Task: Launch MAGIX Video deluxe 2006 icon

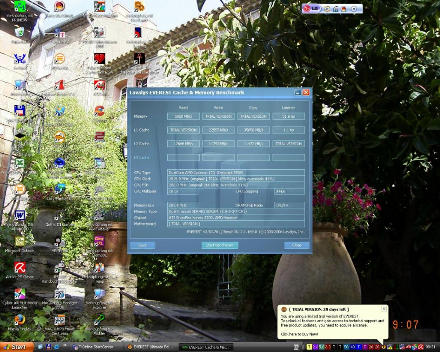Action: pos(99,33)
